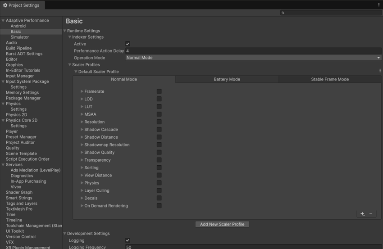The height and width of the screenshot is (249, 383).
Task: Enable the Shadowmap Resolution checkbox
Action: click(159, 145)
